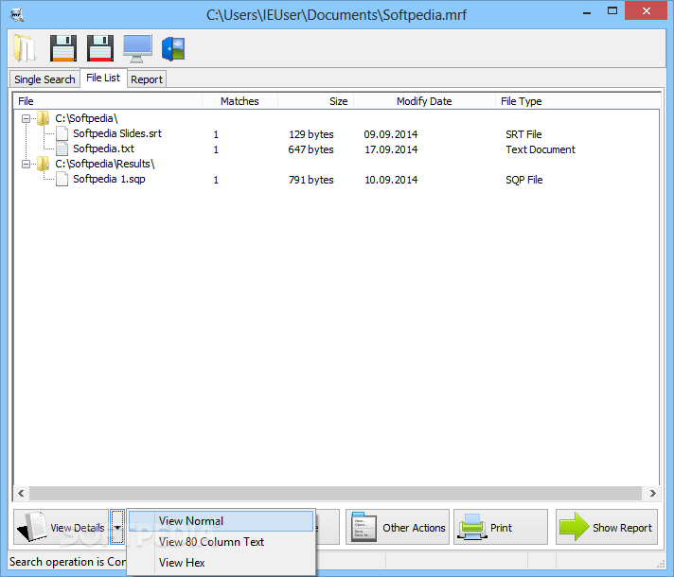Click the horizontal scrollbar track
Viewport: 674px width, 577px height.
(335, 493)
